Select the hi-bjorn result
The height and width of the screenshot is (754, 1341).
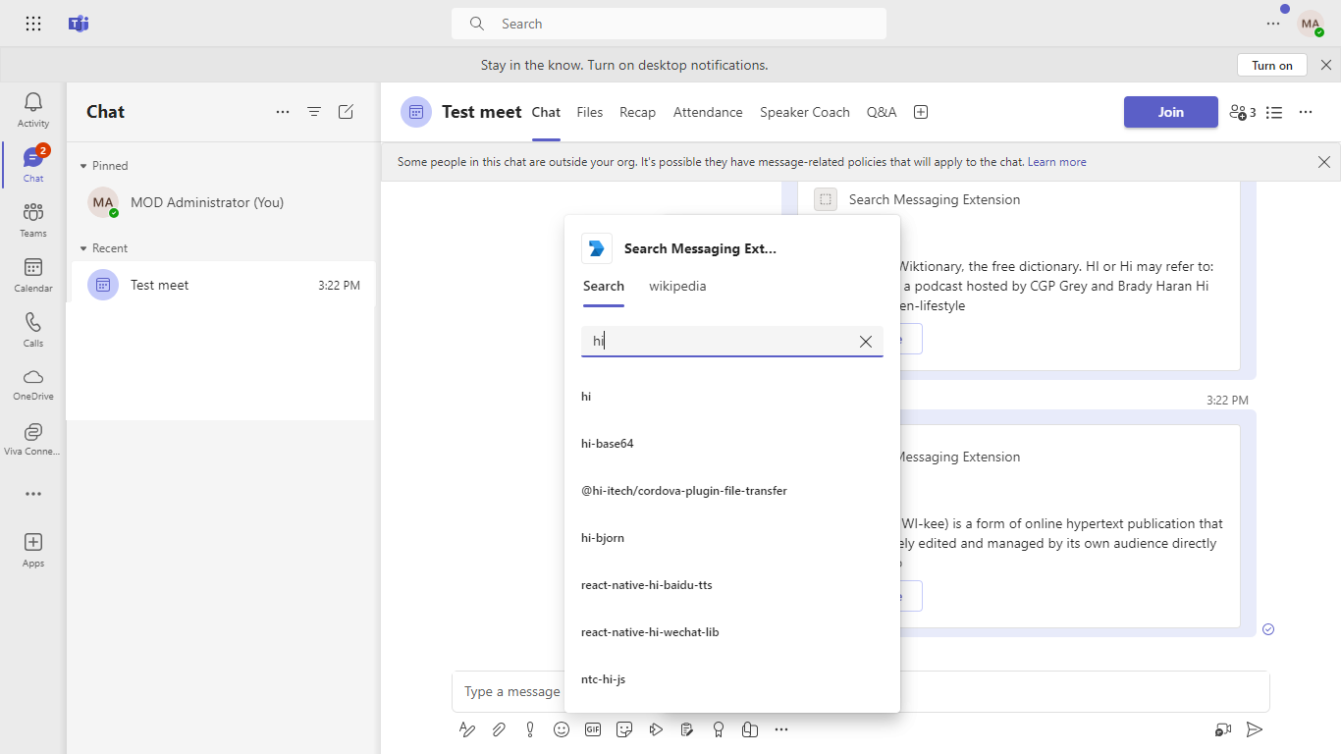tap(732, 538)
